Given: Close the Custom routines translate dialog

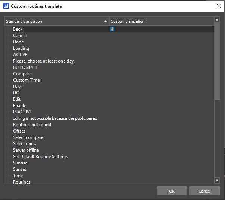Looking at the screenshot, I should (x=218, y=6).
